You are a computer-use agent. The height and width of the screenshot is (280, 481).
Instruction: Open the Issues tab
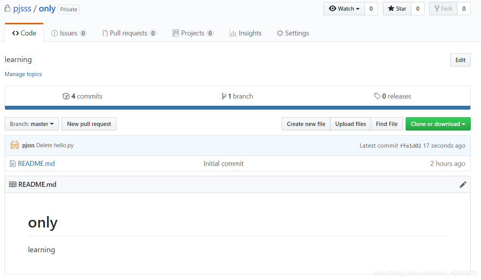pyautogui.click(x=69, y=33)
